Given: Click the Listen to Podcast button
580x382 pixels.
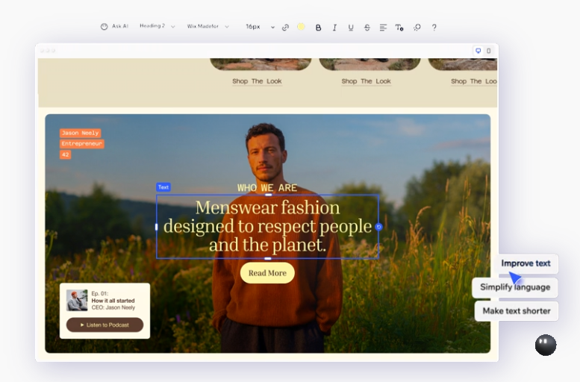Looking at the screenshot, I should (x=105, y=325).
